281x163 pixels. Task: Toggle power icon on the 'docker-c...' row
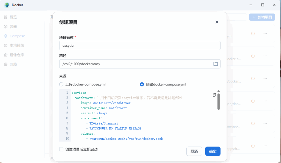[x=253, y=56]
